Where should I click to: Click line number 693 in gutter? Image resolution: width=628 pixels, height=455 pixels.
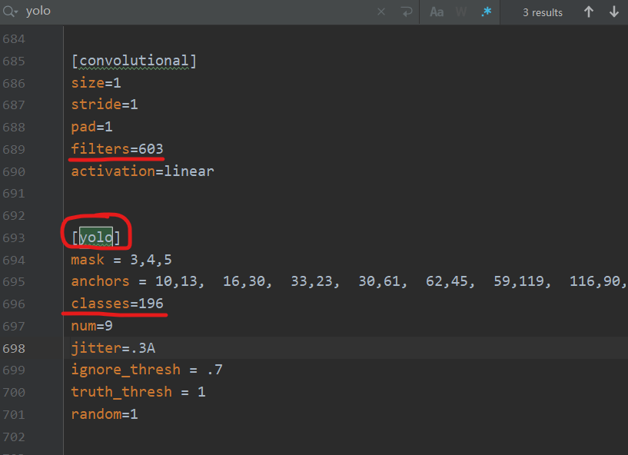point(14,238)
